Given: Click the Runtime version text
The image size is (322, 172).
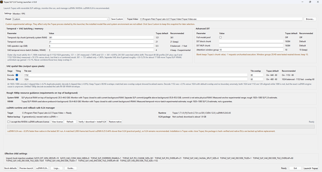Looking at the screenshot, I should [202, 113].
